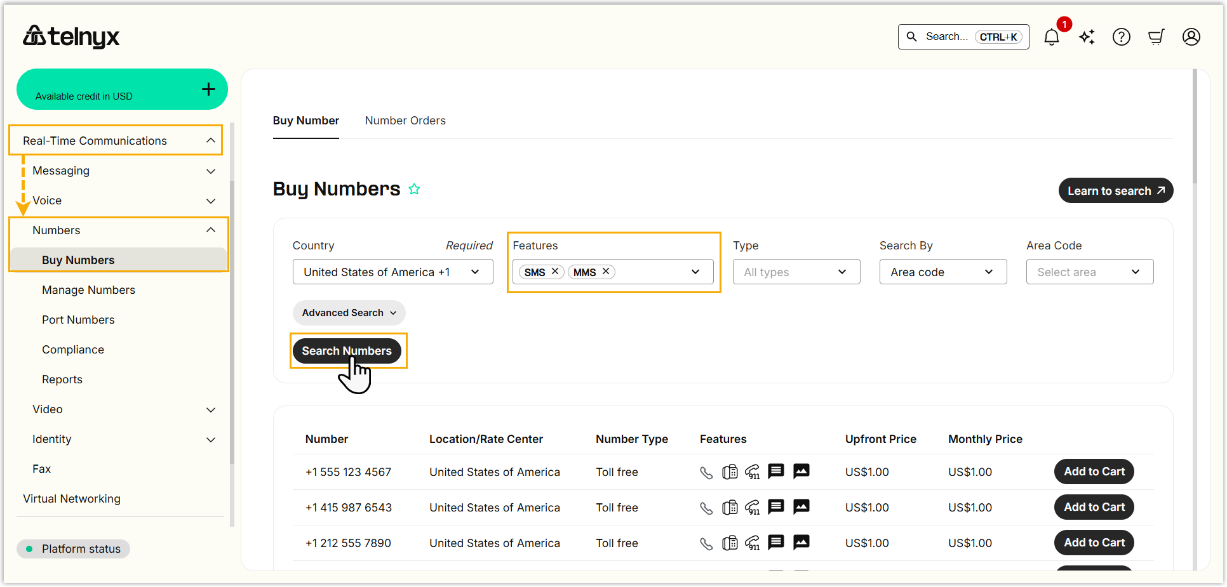This screenshot has height=587, width=1227.
Task: Open the user account profile icon
Action: pos(1191,37)
